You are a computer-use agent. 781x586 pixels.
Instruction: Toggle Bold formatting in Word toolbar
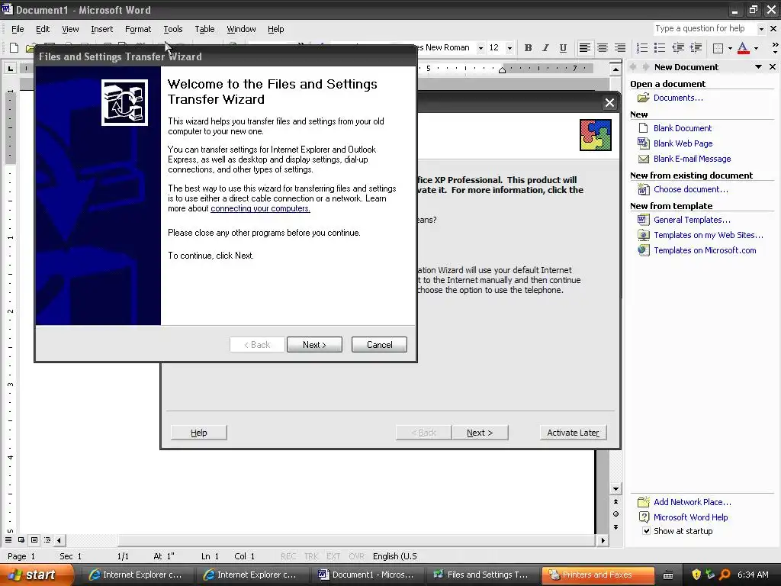coord(528,48)
